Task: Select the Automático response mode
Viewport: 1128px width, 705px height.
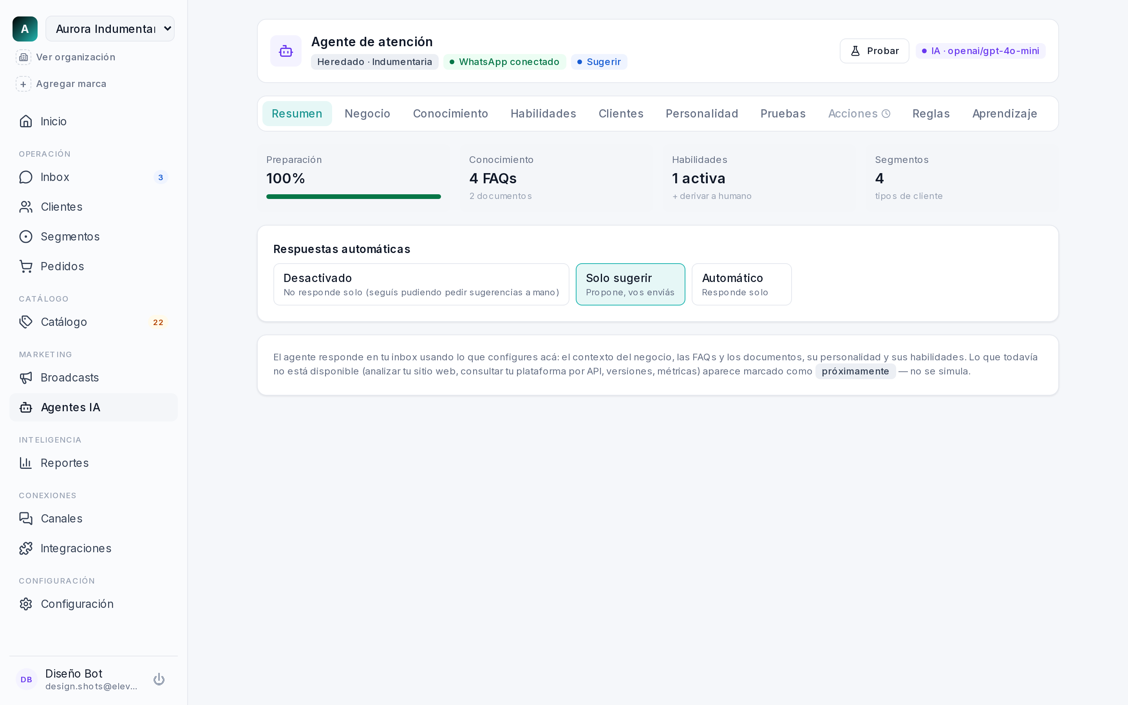Action: tap(741, 284)
